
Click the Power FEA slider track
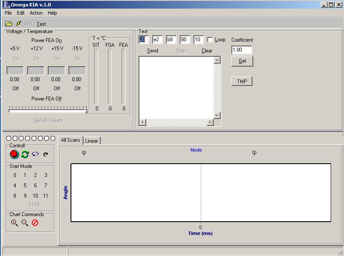(x=47, y=111)
